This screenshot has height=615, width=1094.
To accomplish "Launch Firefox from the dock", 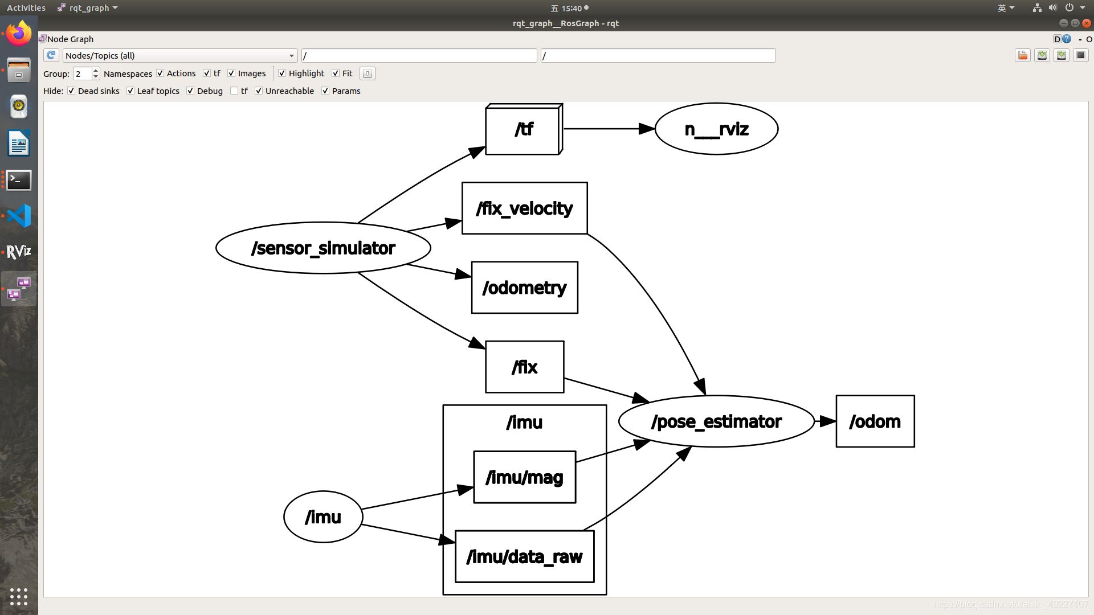I will point(19,34).
